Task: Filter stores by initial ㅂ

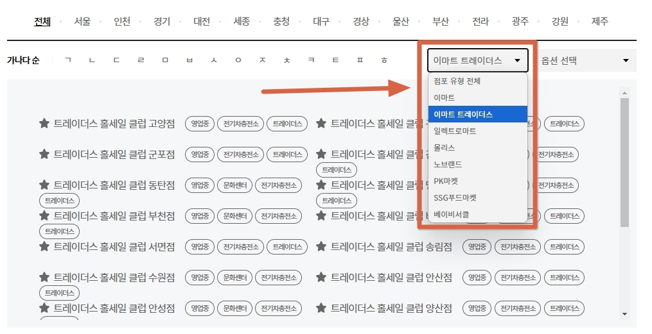Action: click(189, 60)
